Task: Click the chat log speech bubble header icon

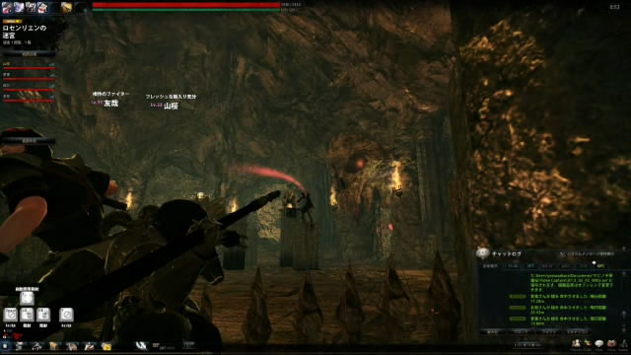Action: point(482,253)
